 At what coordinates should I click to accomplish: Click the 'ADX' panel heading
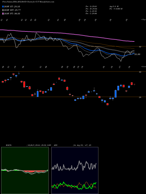[x=56, y=145]
